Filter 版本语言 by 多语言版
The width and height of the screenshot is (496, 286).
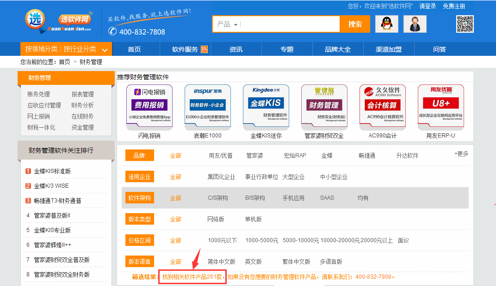click(331, 262)
